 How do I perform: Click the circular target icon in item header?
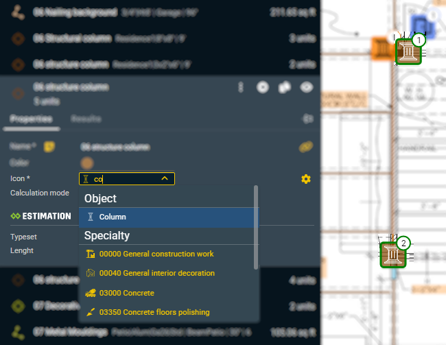tap(262, 87)
